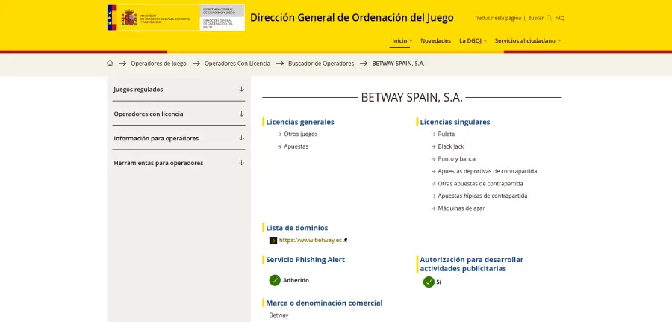672x322 pixels.
Task: Click the black arrow icon before betway.es
Action: [273, 241]
